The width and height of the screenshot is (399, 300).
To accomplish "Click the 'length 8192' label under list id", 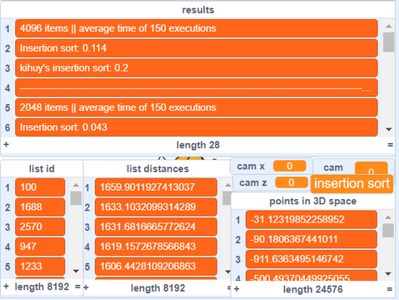I will click(42, 287).
